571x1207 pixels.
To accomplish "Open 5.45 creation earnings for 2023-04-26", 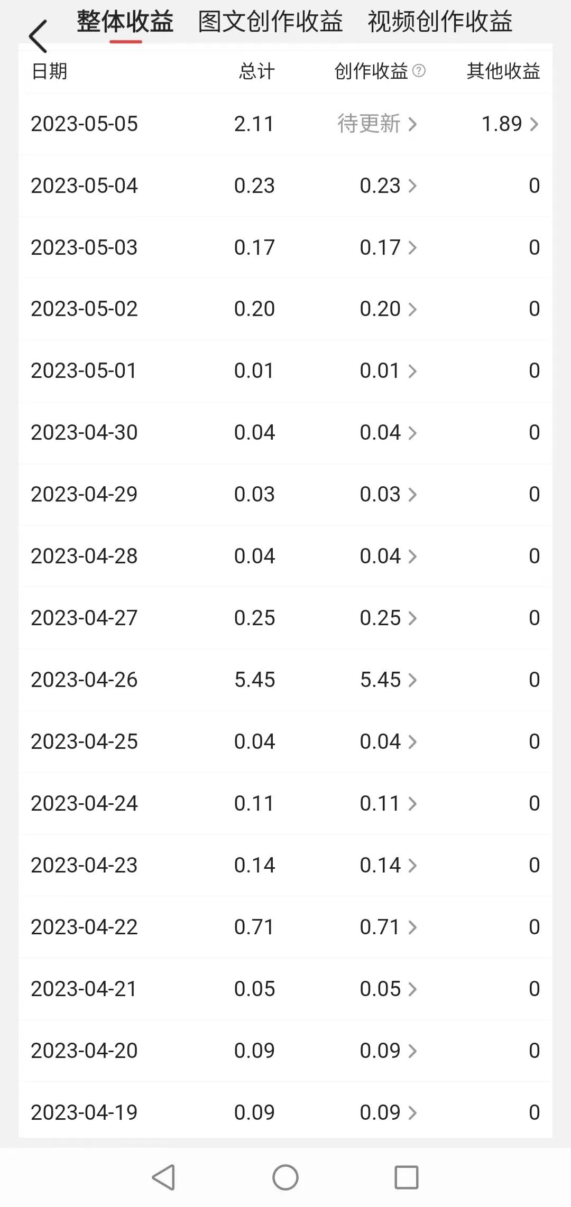I will coord(388,680).
